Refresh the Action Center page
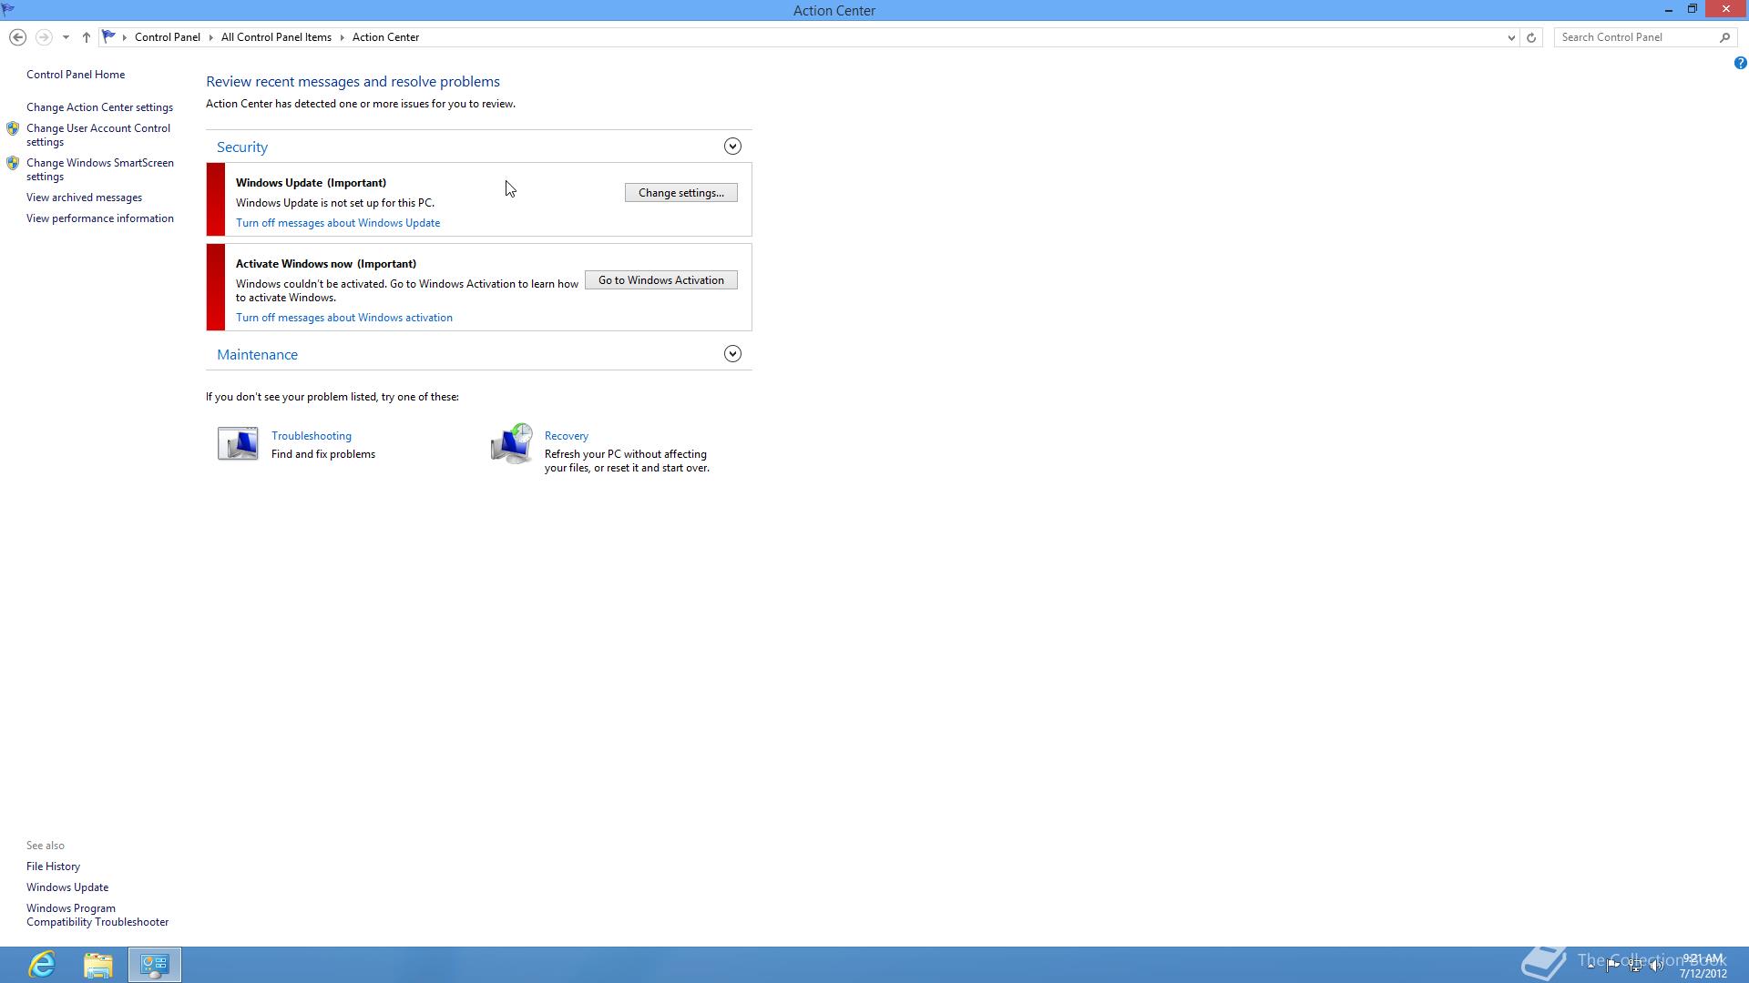This screenshot has width=1749, height=983. (1531, 37)
